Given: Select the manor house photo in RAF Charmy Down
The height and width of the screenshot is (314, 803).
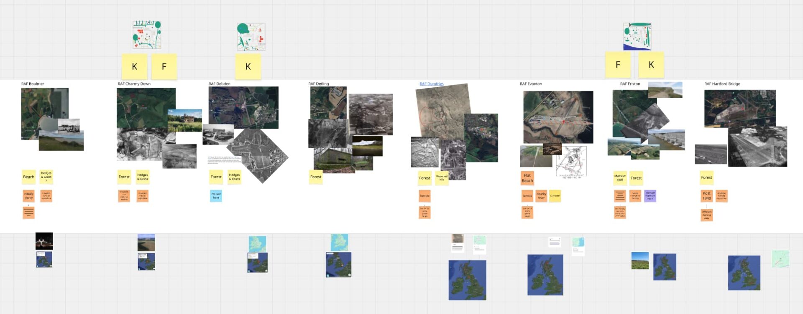Looking at the screenshot, I should (x=185, y=120).
